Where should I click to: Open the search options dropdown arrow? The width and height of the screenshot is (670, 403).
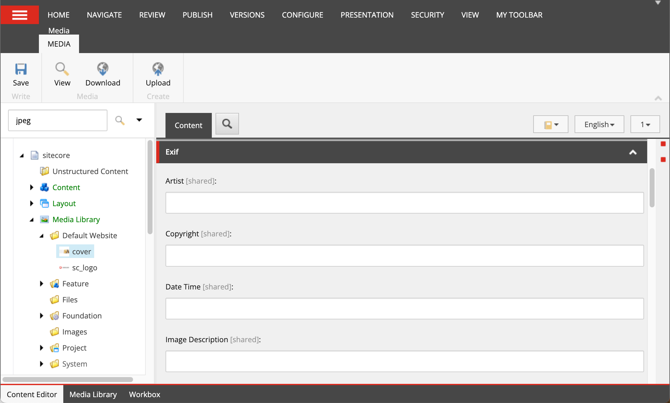pos(139,120)
